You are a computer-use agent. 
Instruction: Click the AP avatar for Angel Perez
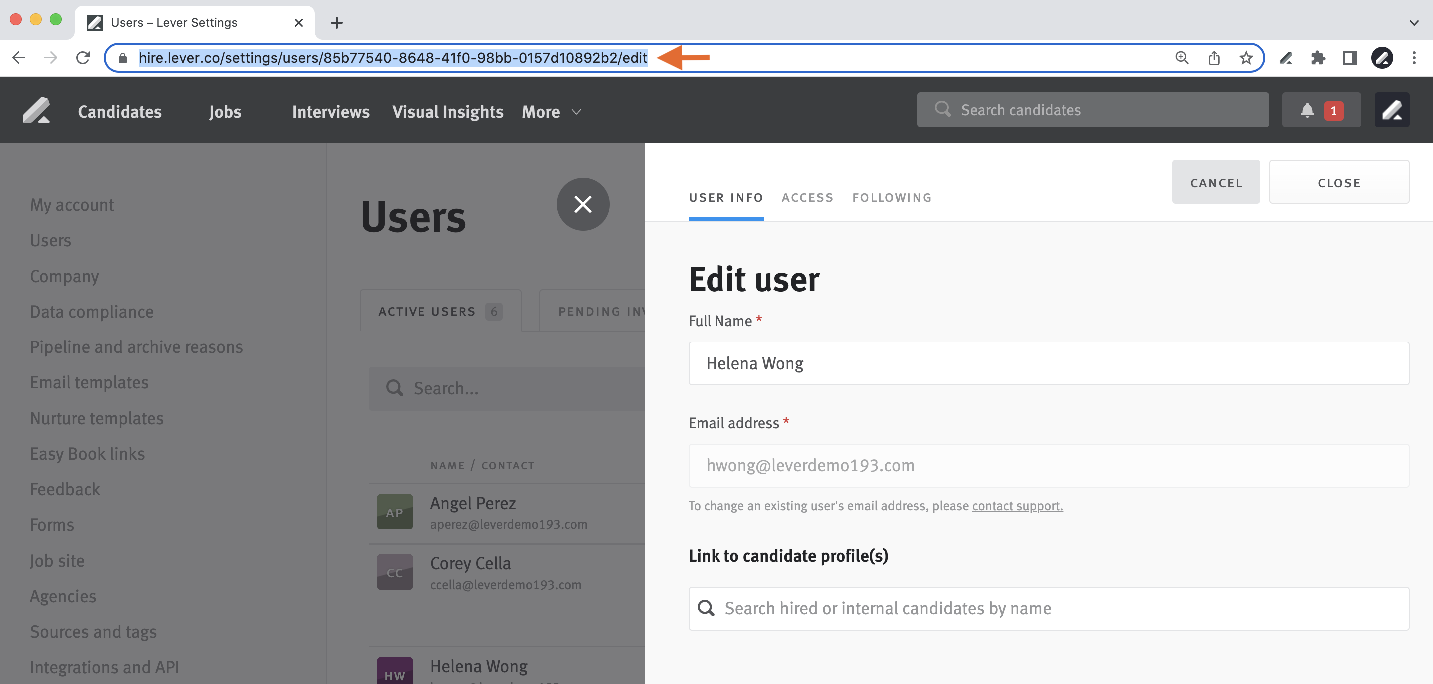[x=394, y=512]
